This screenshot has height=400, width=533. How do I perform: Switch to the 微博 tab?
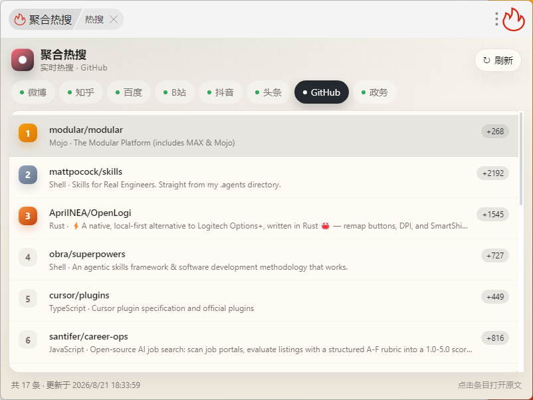click(33, 92)
